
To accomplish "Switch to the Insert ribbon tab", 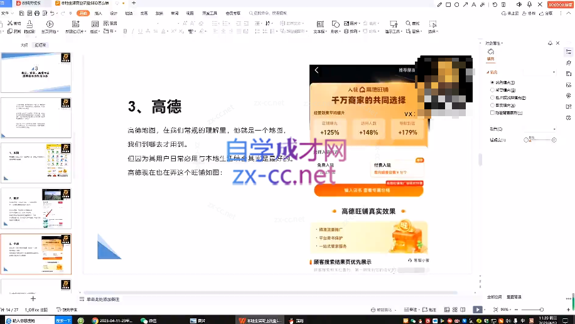I will point(99,13).
